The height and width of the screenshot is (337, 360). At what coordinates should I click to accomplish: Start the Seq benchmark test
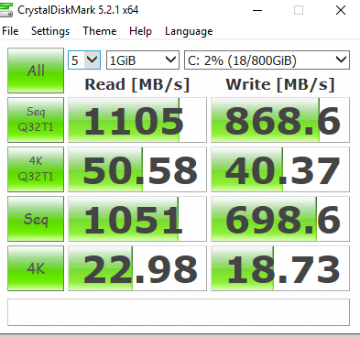coord(36,219)
